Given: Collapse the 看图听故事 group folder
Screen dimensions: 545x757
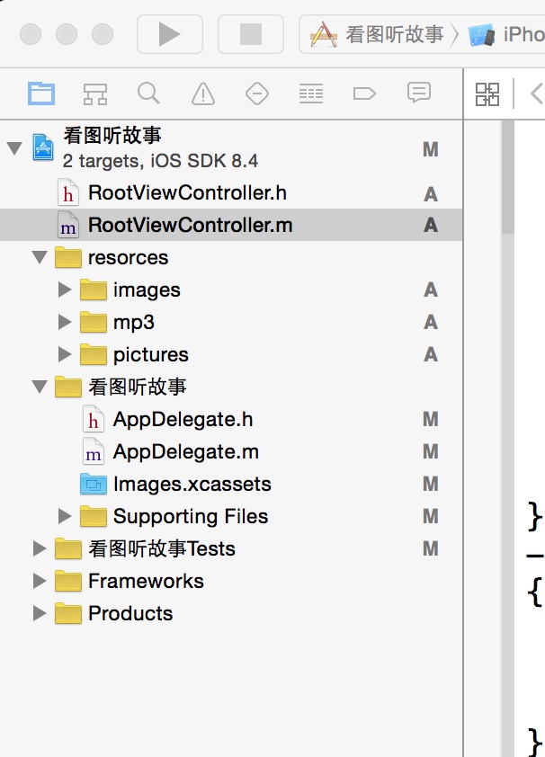Looking at the screenshot, I should click(40, 387).
